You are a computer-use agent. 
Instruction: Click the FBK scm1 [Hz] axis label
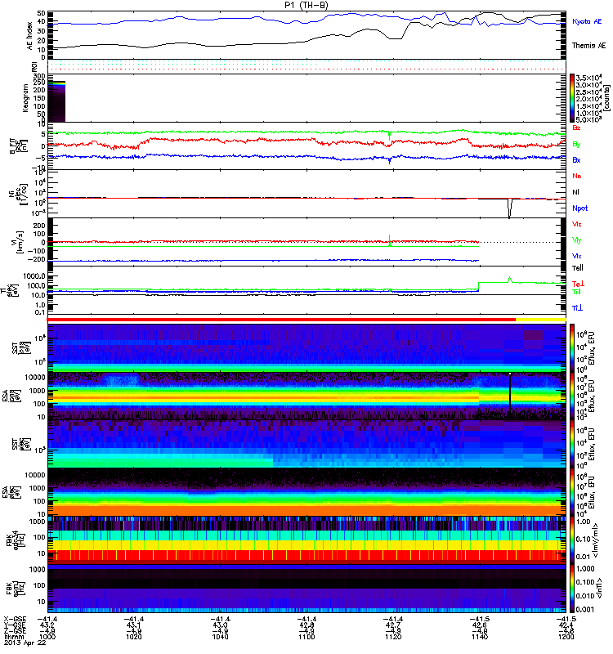coord(15,588)
